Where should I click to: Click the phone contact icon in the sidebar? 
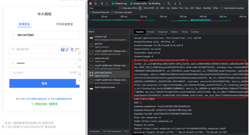pyautogui.click(x=79, y=67)
